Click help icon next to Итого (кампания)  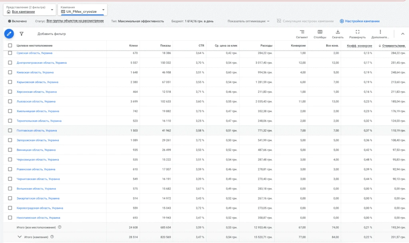[52, 237]
